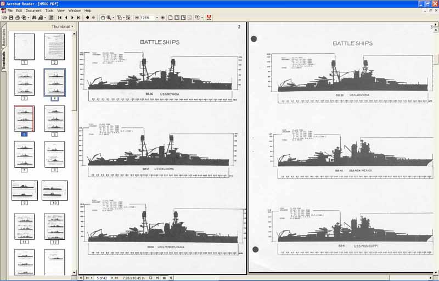Image resolution: width=439 pixels, height=281 pixels.
Task: Go to Last Page in the toolbar
Action: [x=78, y=18]
